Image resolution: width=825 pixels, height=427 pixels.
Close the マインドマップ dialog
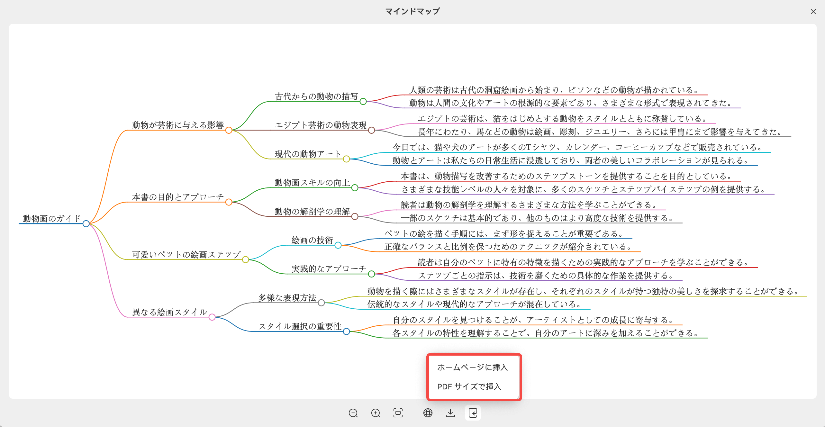tap(813, 12)
